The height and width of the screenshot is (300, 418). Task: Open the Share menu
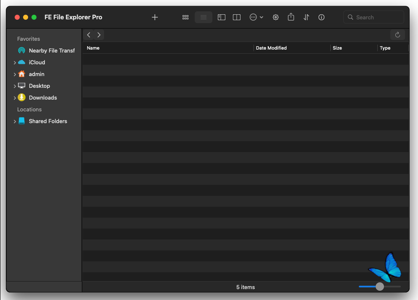291,17
